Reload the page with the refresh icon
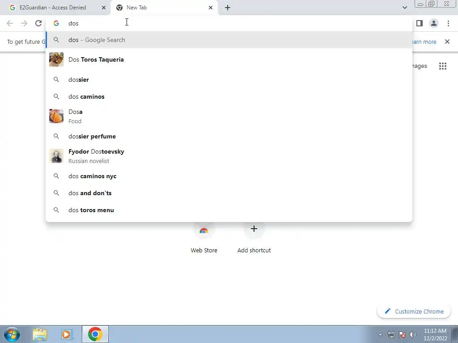Viewport: 458px width, 343px height. [38, 23]
